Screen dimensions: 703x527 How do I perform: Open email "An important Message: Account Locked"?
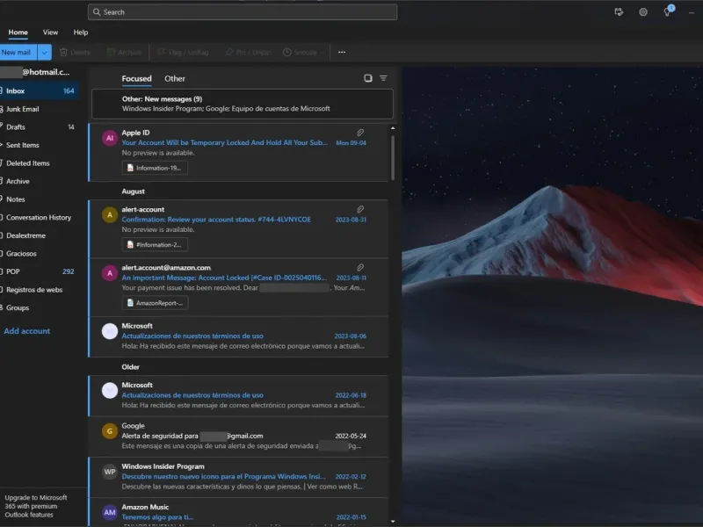point(239,287)
